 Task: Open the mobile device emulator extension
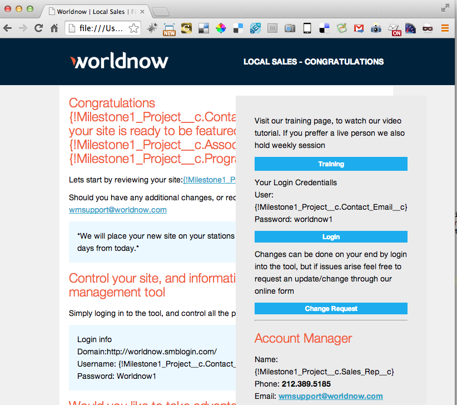(x=307, y=28)
